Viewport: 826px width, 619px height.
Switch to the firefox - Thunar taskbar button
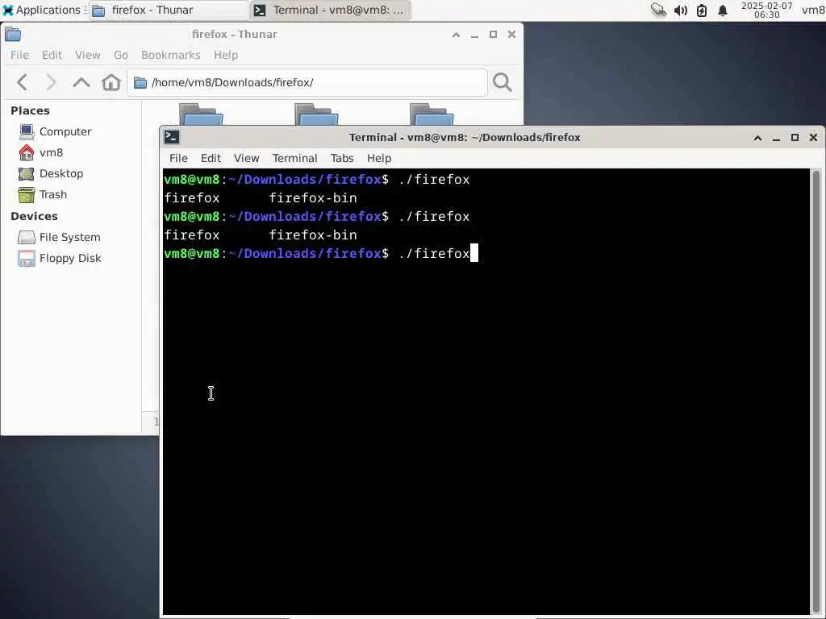pyautogui.click(x=169, y=10)
